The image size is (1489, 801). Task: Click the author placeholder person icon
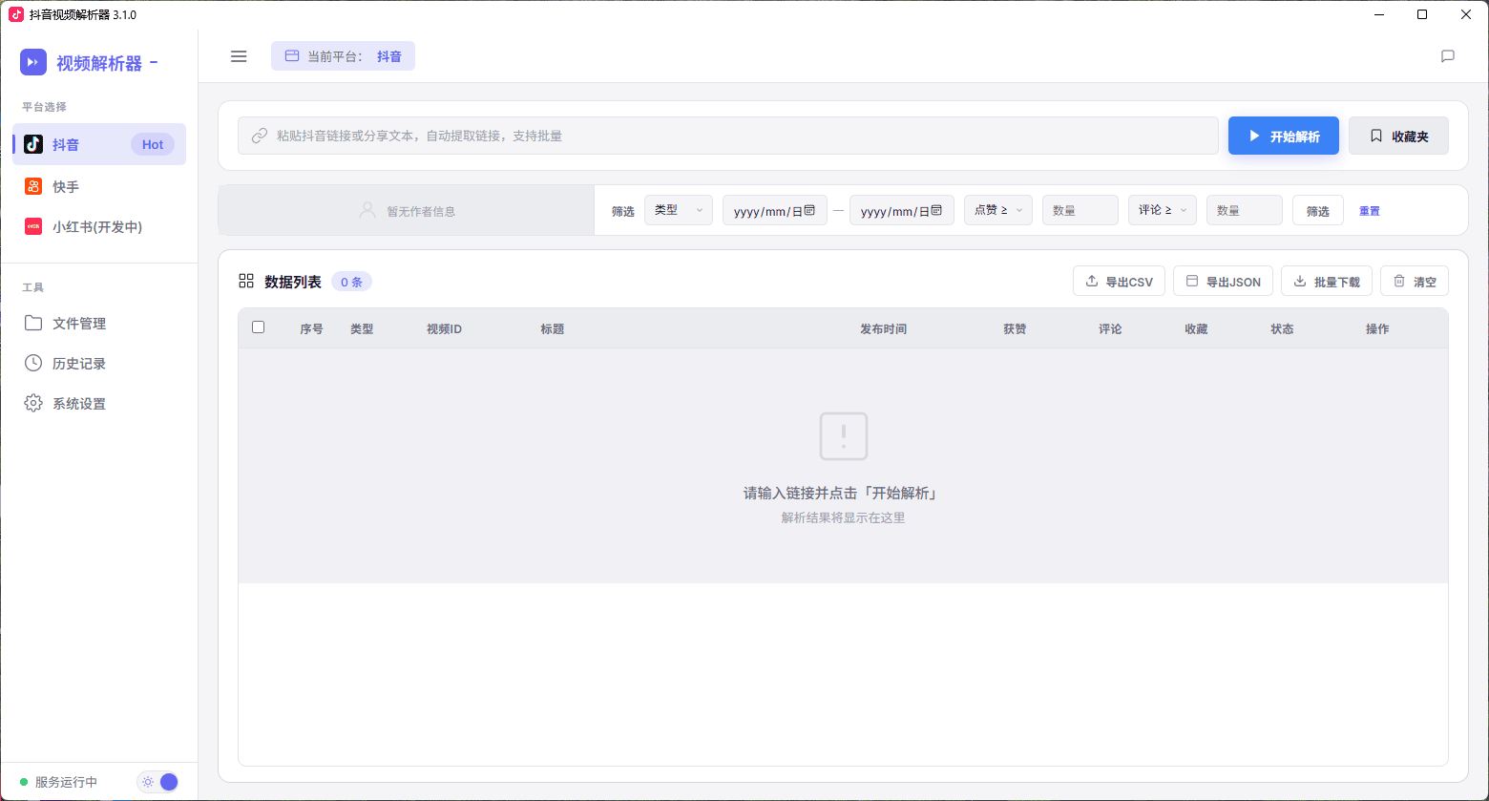pyautogui.click(x=367, y=210)
